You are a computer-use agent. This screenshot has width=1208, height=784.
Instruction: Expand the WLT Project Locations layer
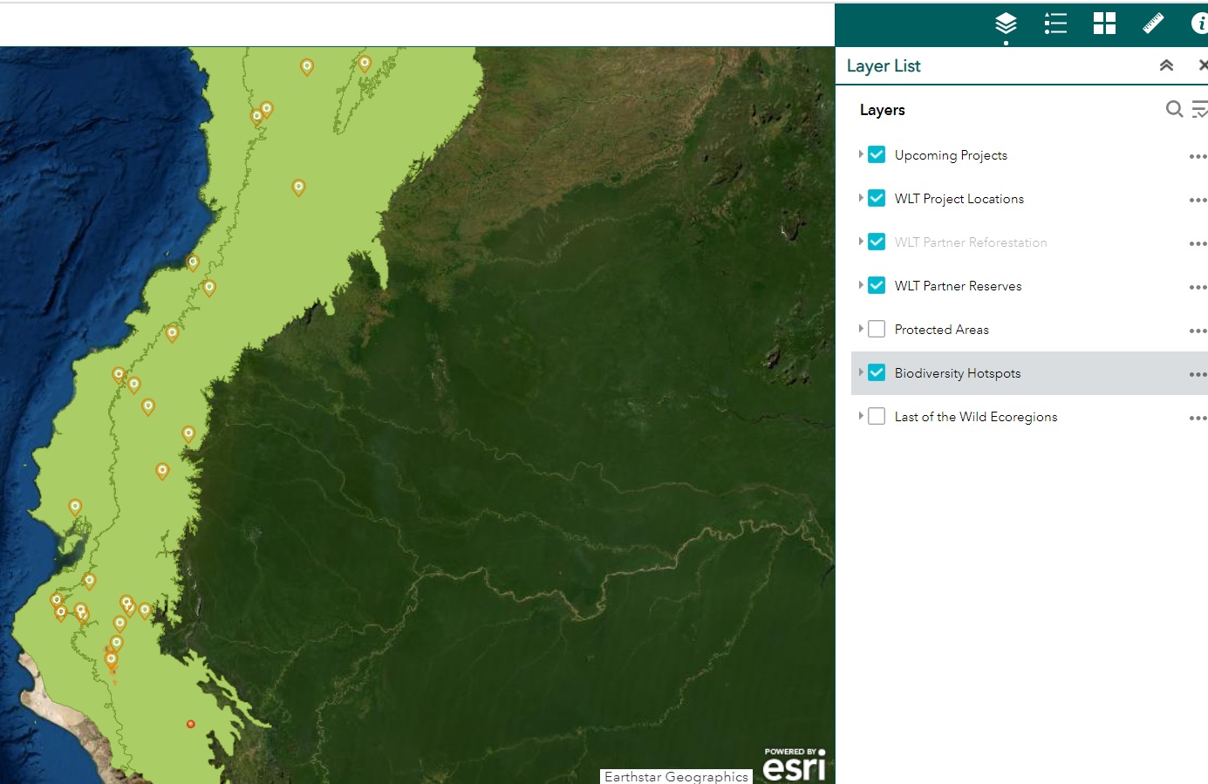tap(861, 198)
